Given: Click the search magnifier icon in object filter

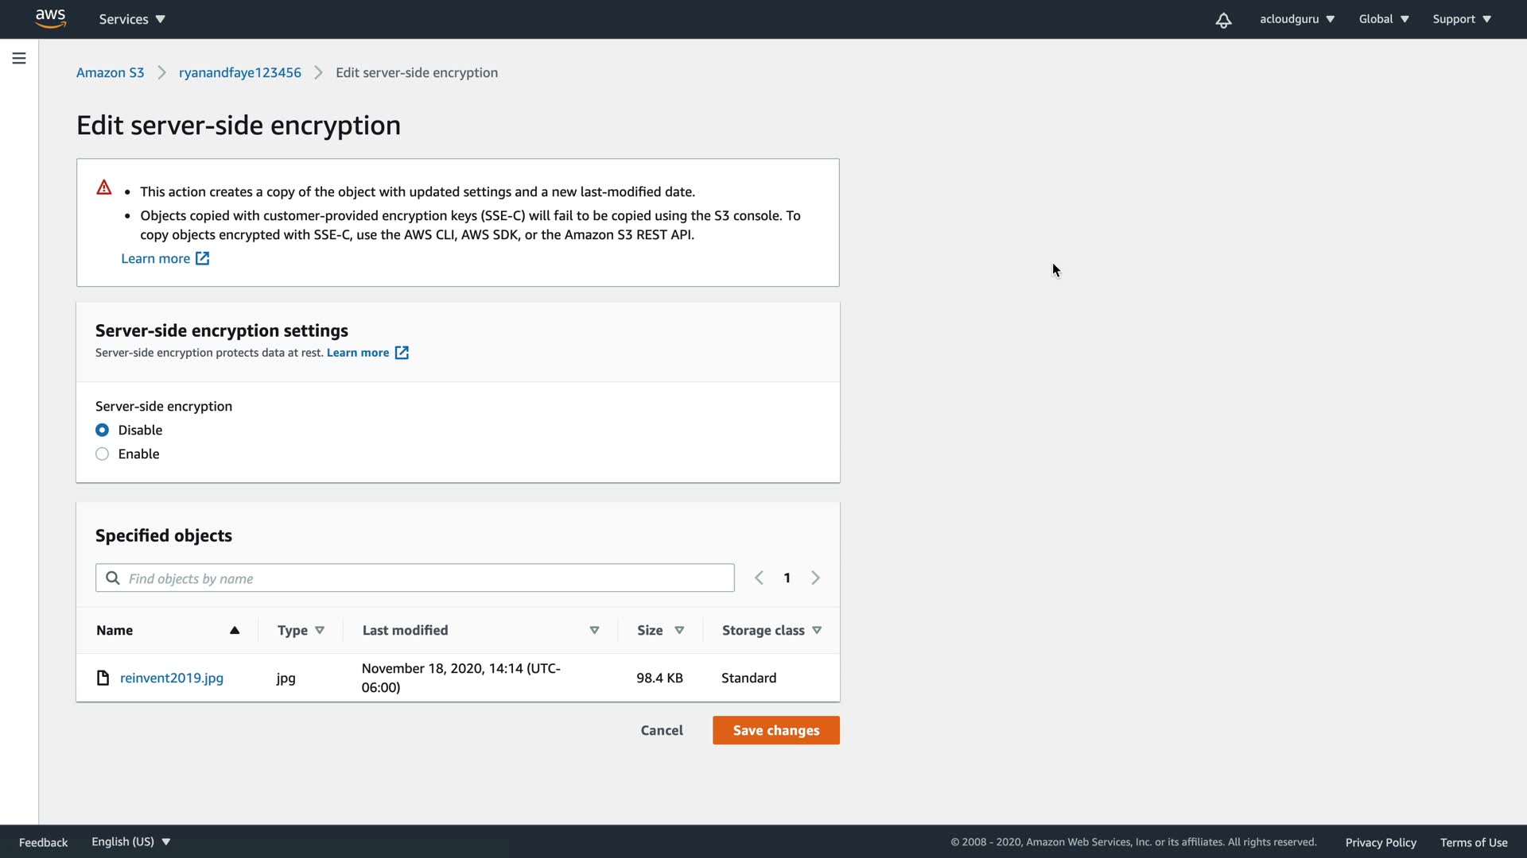Looking at the screenshot, I should click(x=113, y=578).
